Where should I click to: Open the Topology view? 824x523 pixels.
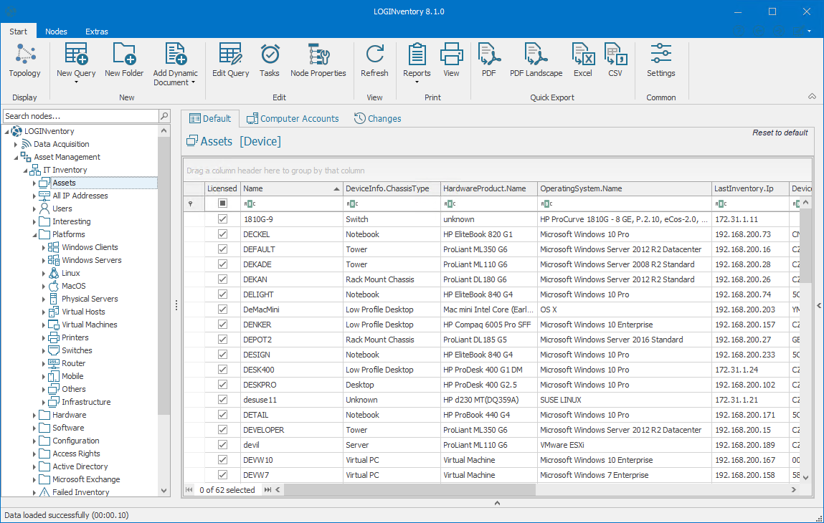point(24,60)
